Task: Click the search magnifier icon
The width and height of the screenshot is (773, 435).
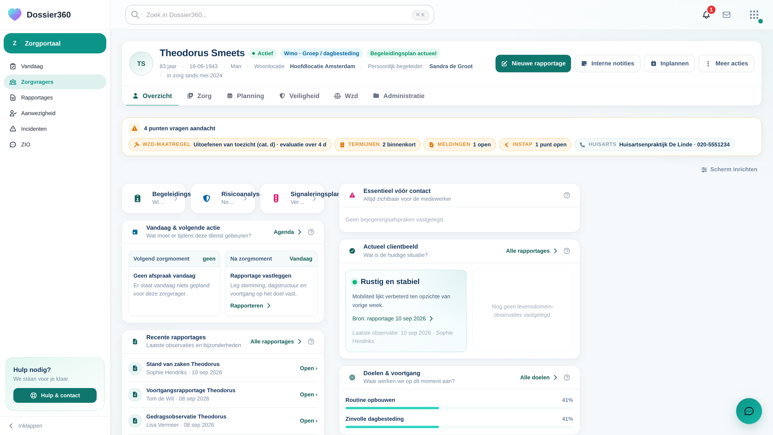Action: pos(135,15)
